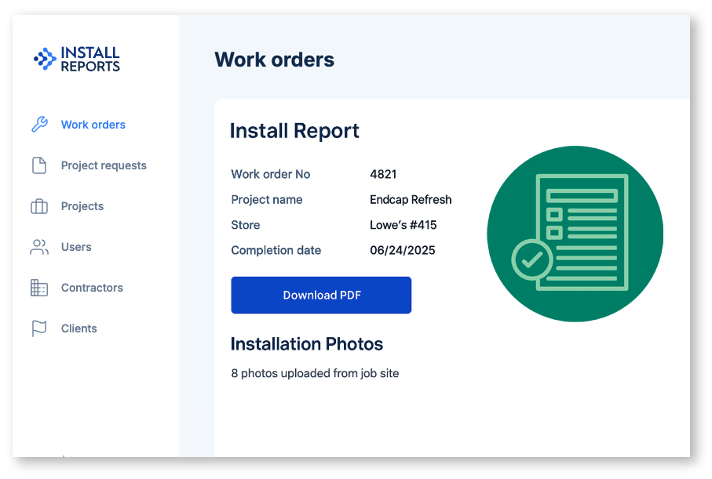The height and width of the screenshot is (479, 712).
Task: Click the Download PDF button
Action: [320, 295]
